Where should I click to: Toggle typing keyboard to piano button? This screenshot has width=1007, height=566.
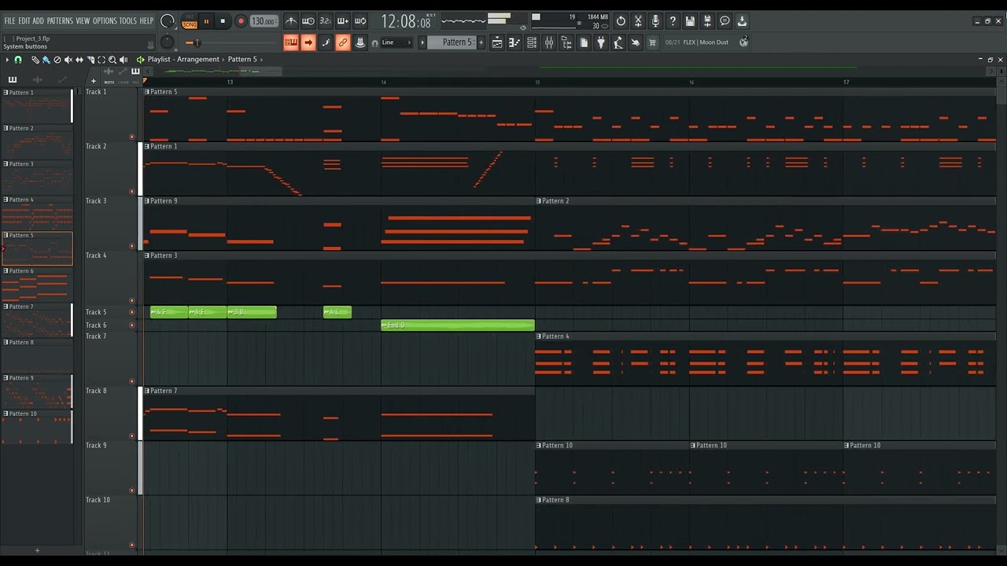(291, 42)
